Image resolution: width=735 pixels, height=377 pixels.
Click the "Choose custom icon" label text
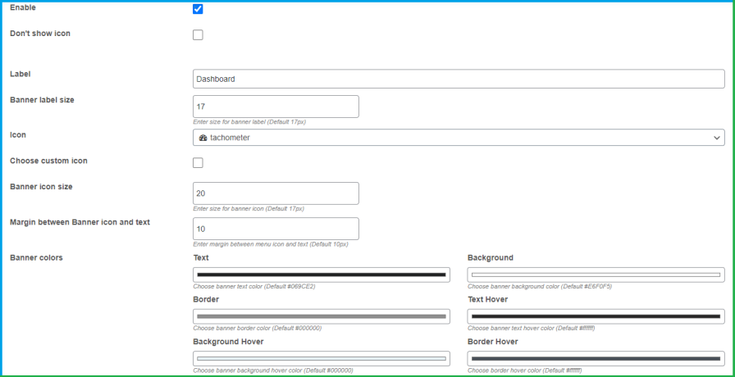pyautogui.click(x=48, y=161)
